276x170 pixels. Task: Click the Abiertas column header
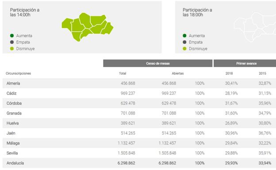pos(178,73)
